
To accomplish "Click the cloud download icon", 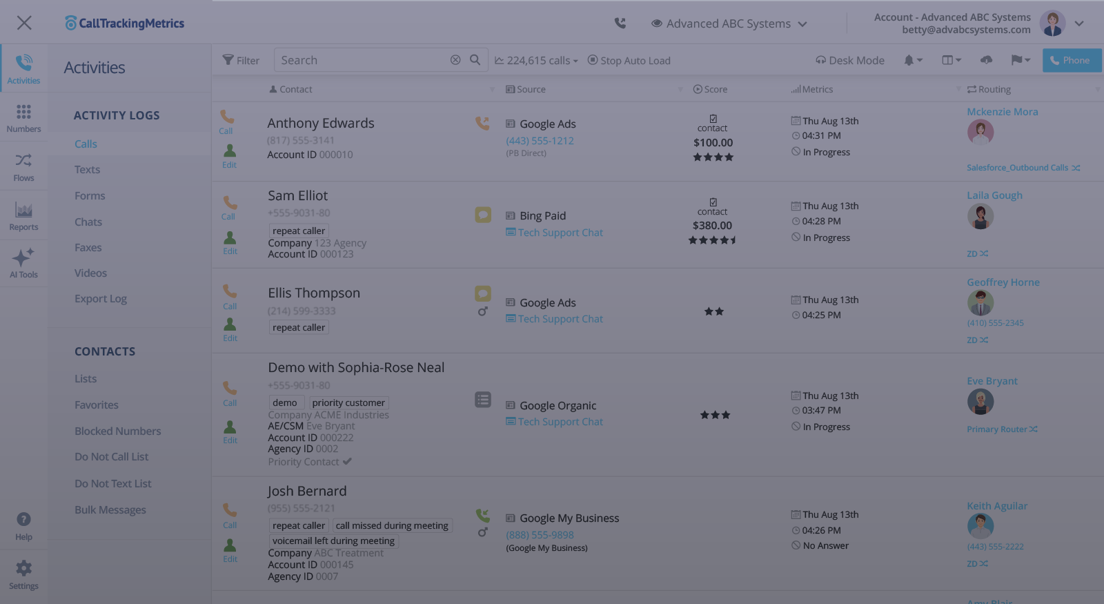I will click(987, 61).
